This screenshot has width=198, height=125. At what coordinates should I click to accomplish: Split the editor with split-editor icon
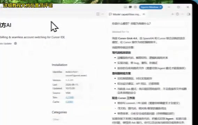[98, 14]
